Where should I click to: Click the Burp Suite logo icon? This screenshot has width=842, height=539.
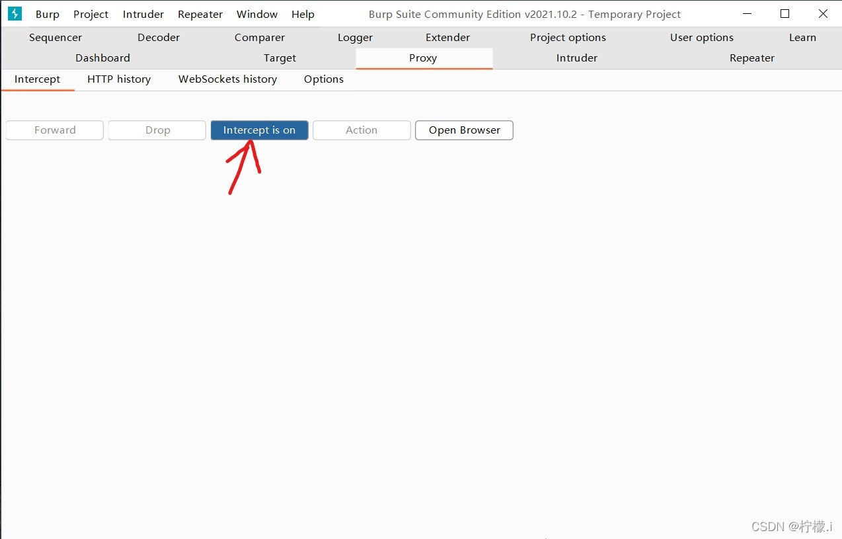15,13
